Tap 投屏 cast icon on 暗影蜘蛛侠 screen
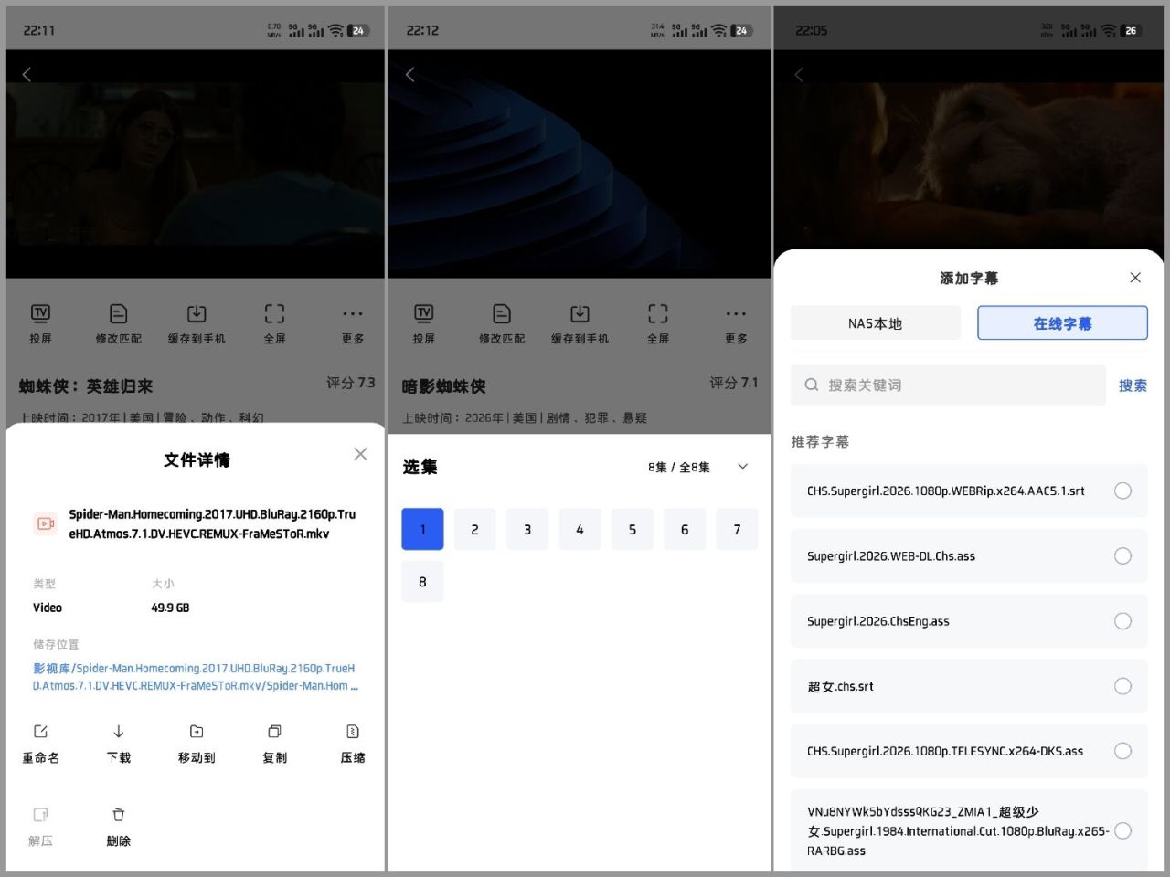Image resolution: width=1170 pixels, height=877 pixels. pos(423,314)
